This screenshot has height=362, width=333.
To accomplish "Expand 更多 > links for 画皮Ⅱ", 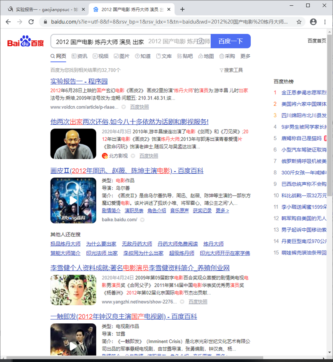I will pos(222,211).
